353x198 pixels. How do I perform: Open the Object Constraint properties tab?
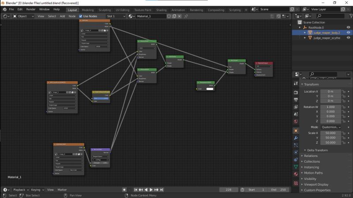(296, 160)
